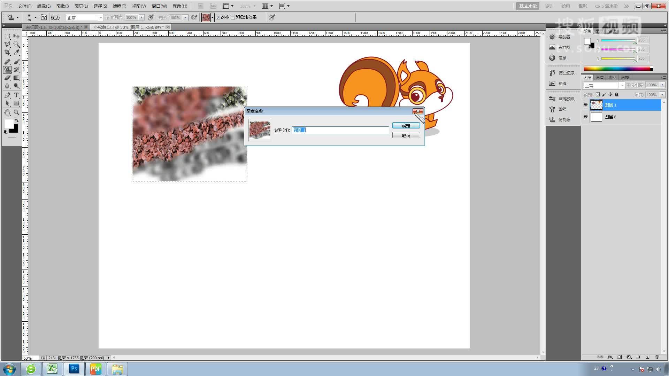Select the Eraser tool
Screen dimensions: 669x376
pyautogui.click(x=7, y=78)
